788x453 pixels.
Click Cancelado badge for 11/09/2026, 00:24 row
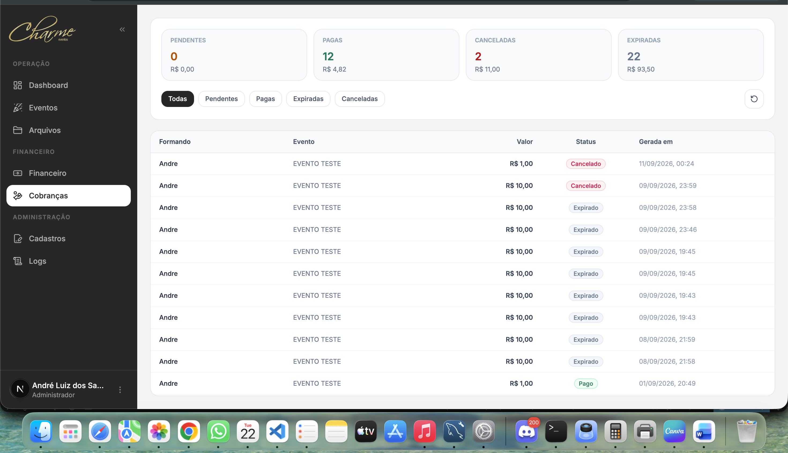586,164
